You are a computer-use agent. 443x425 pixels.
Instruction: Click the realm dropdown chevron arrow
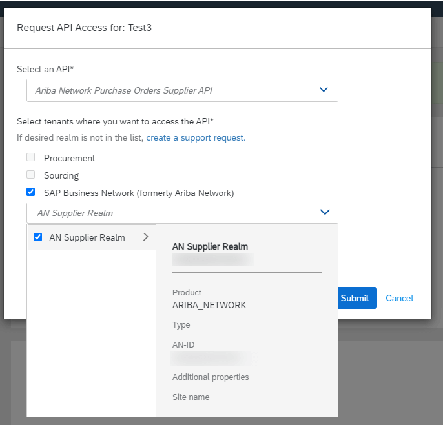click(325, 212)
